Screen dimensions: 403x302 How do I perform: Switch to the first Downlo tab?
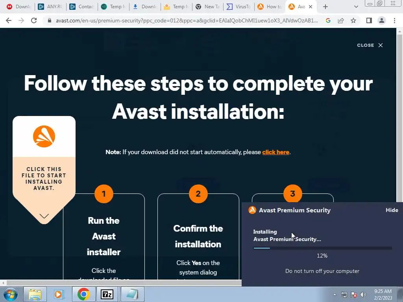coord(18,7)
